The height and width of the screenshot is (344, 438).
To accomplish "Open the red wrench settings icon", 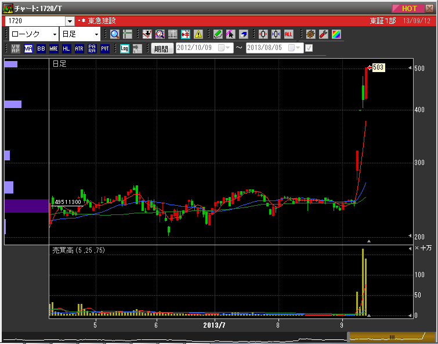I will pyautogui.click(x=323, y=34).
